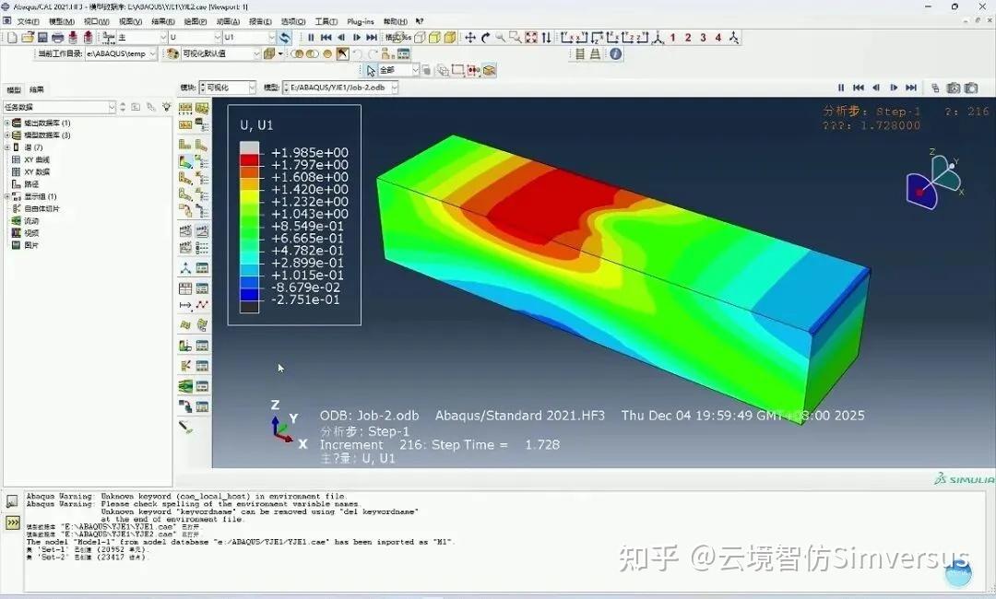Open the 结果(R) menu
Screen dimensions: 996x599
163,21
